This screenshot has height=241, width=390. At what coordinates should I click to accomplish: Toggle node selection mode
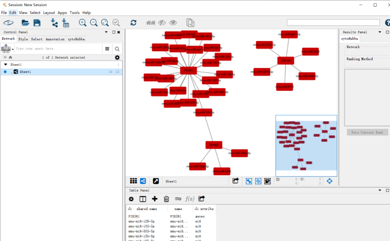[x=249, y=181]
